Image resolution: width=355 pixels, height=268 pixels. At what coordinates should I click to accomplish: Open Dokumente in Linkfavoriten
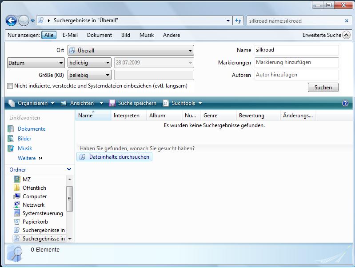coord(31,129)
